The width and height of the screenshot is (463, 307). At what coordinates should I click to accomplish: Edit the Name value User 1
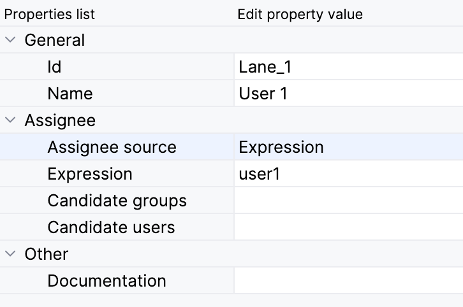348,94
